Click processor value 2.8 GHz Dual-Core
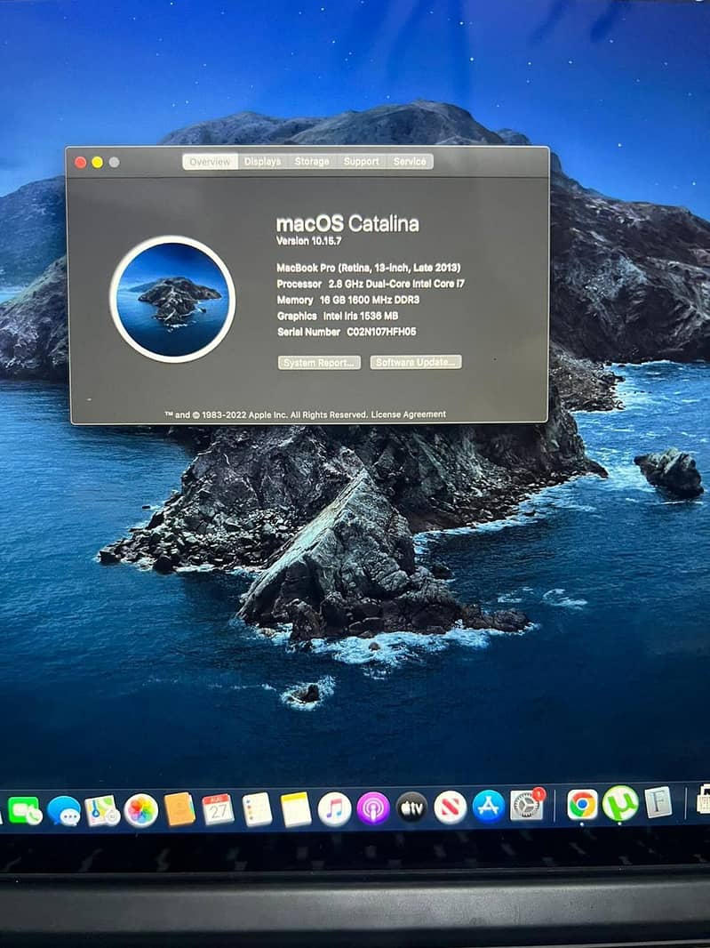 pos(396,284)
